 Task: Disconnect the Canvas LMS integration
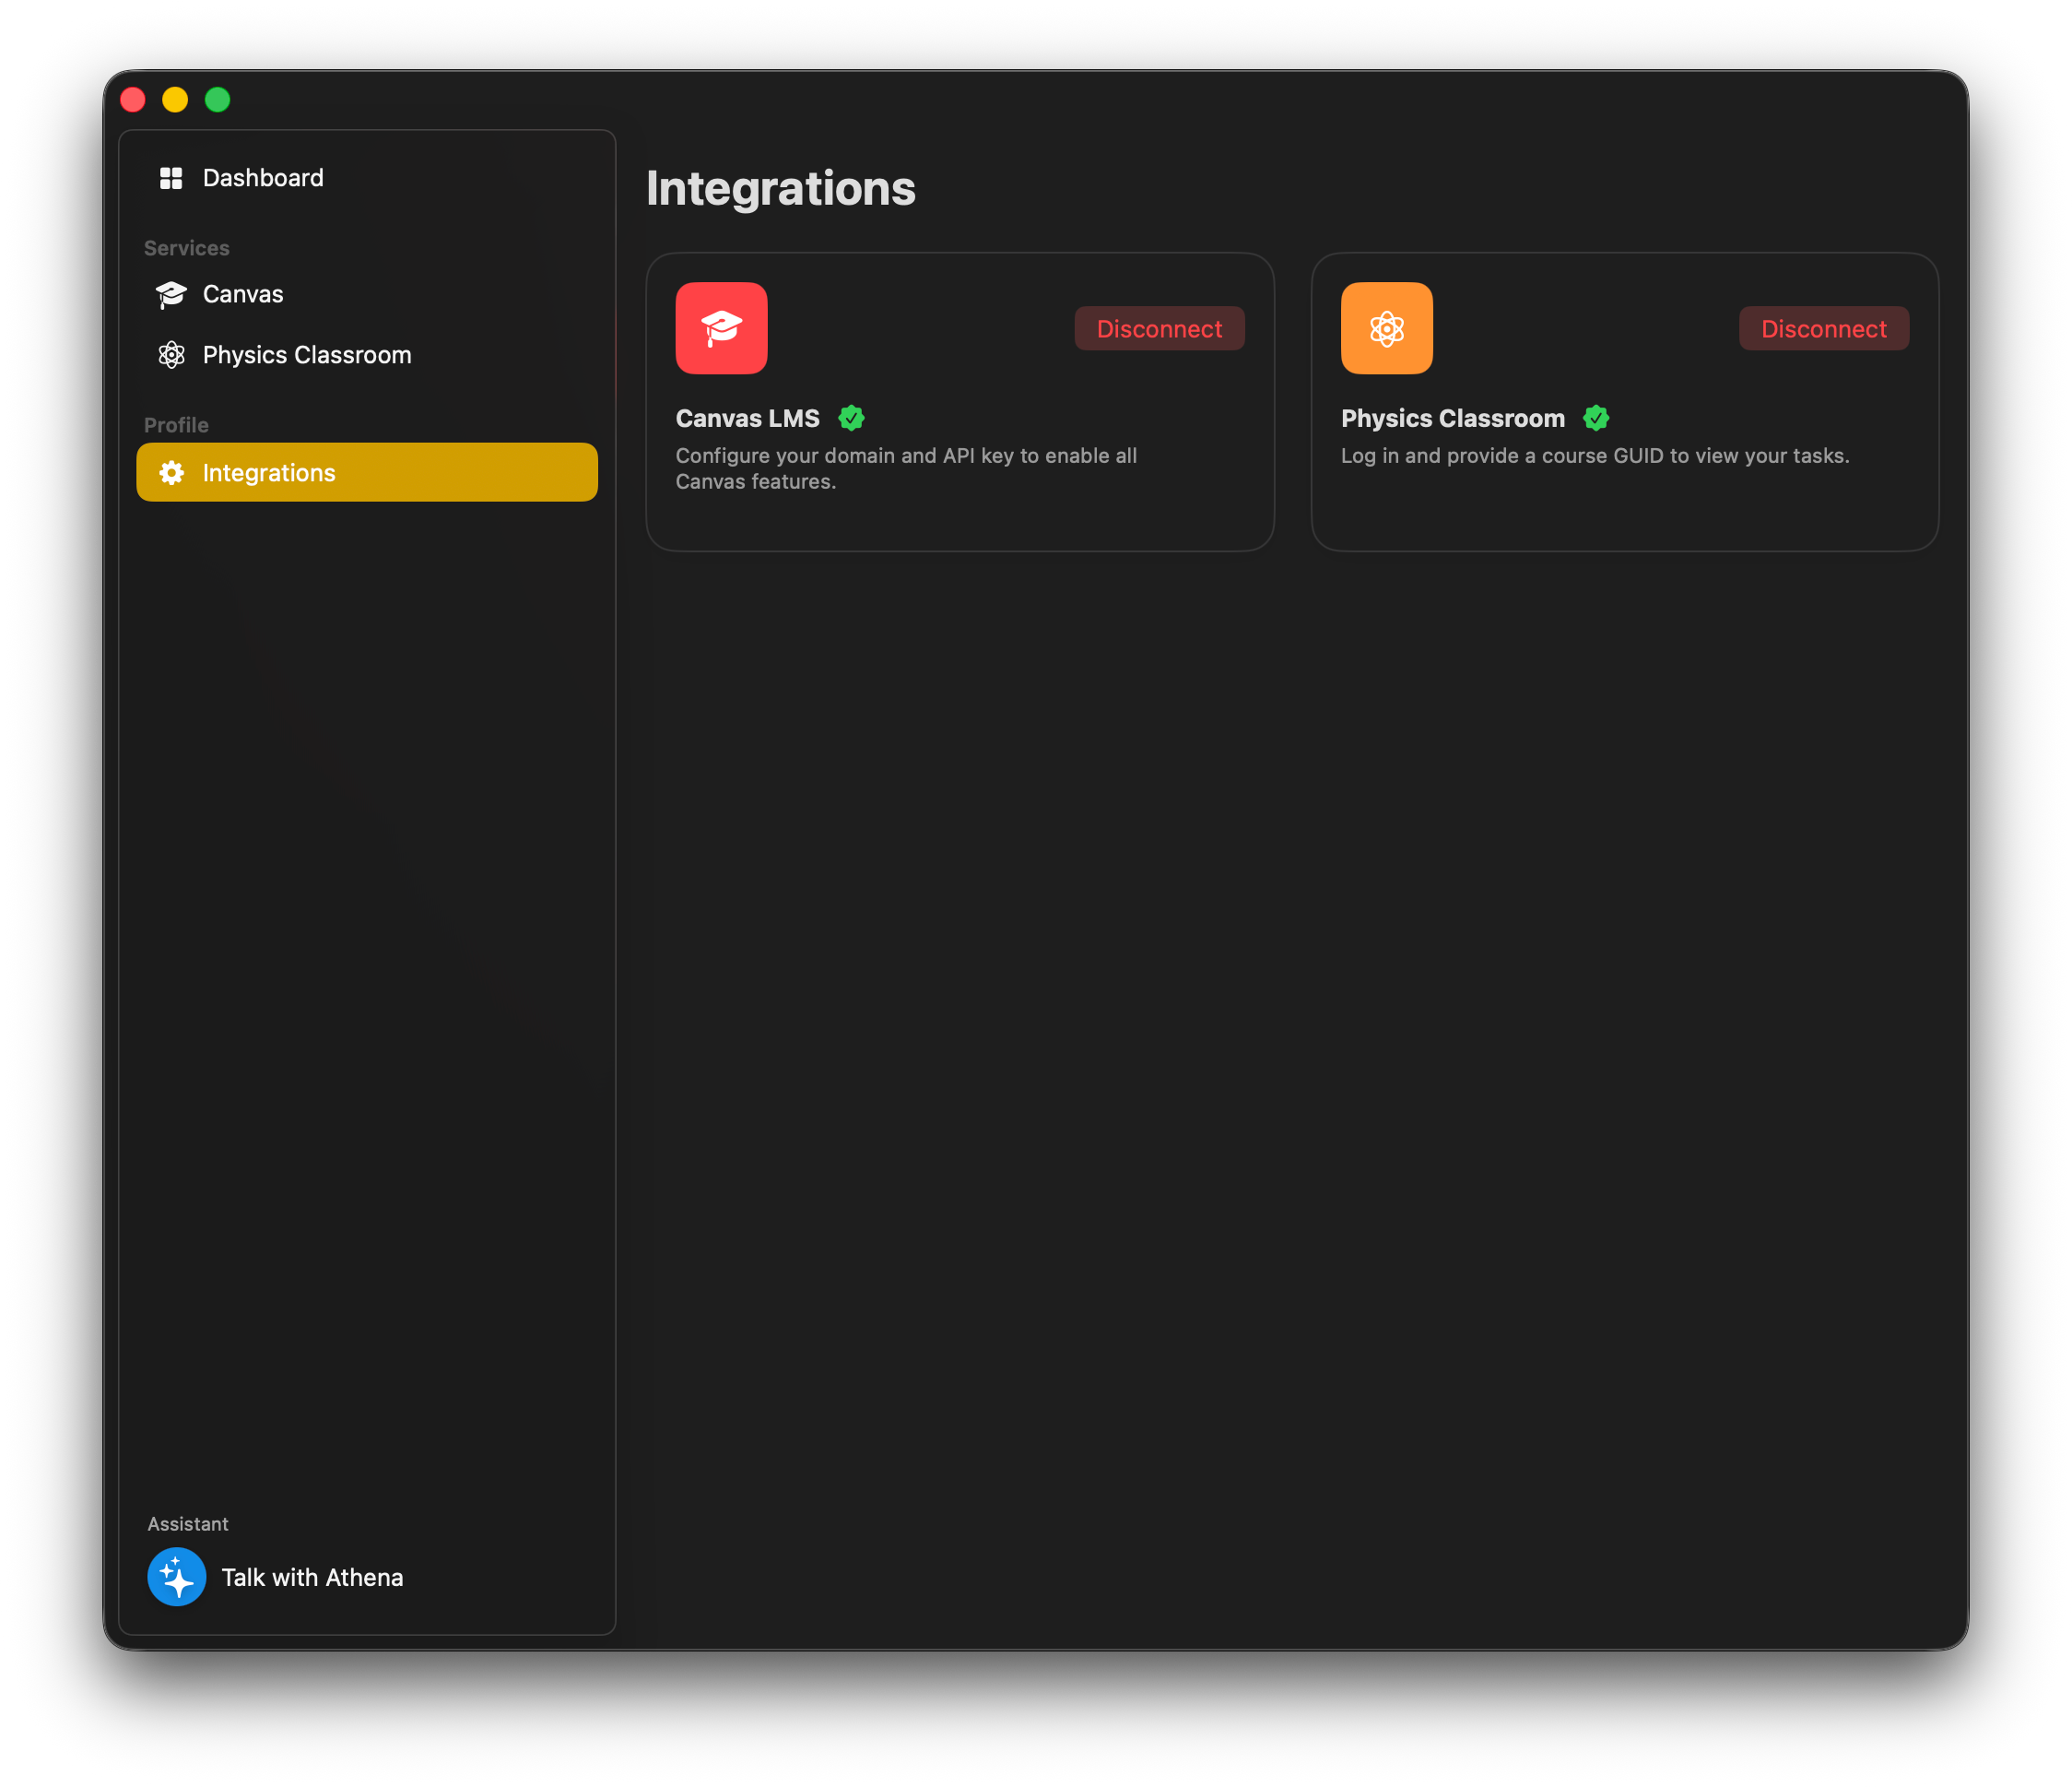tap(1159, 329)
